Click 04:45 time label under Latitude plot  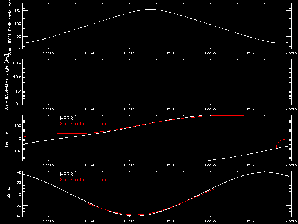pos(129,221)
